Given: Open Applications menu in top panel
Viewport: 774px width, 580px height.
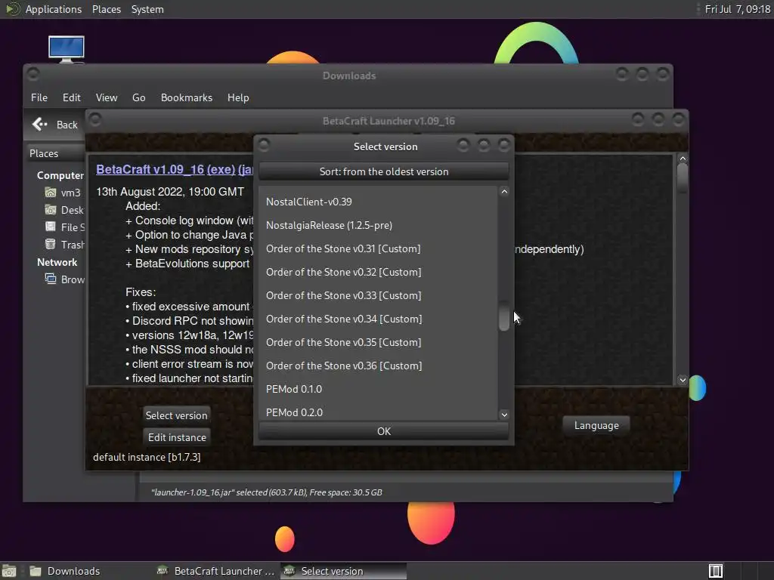Looking at the screenshot, I should click(x=54, y=9).
